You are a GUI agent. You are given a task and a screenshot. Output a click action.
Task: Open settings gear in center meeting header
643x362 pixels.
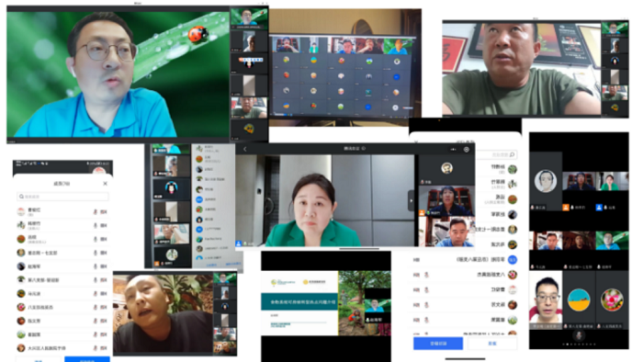[x=467, y=149]
